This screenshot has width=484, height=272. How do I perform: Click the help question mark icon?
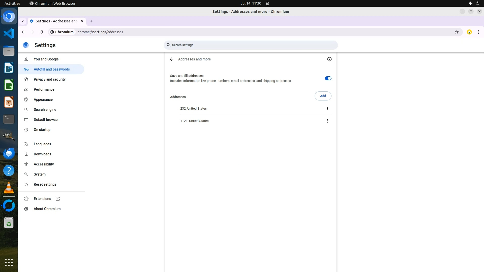329,59
